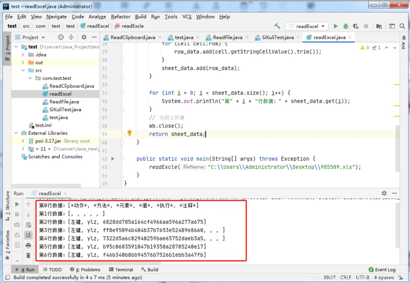Expand the .idea folder
The width and height of the screenshot is (410, 283).
coord(23,55)
